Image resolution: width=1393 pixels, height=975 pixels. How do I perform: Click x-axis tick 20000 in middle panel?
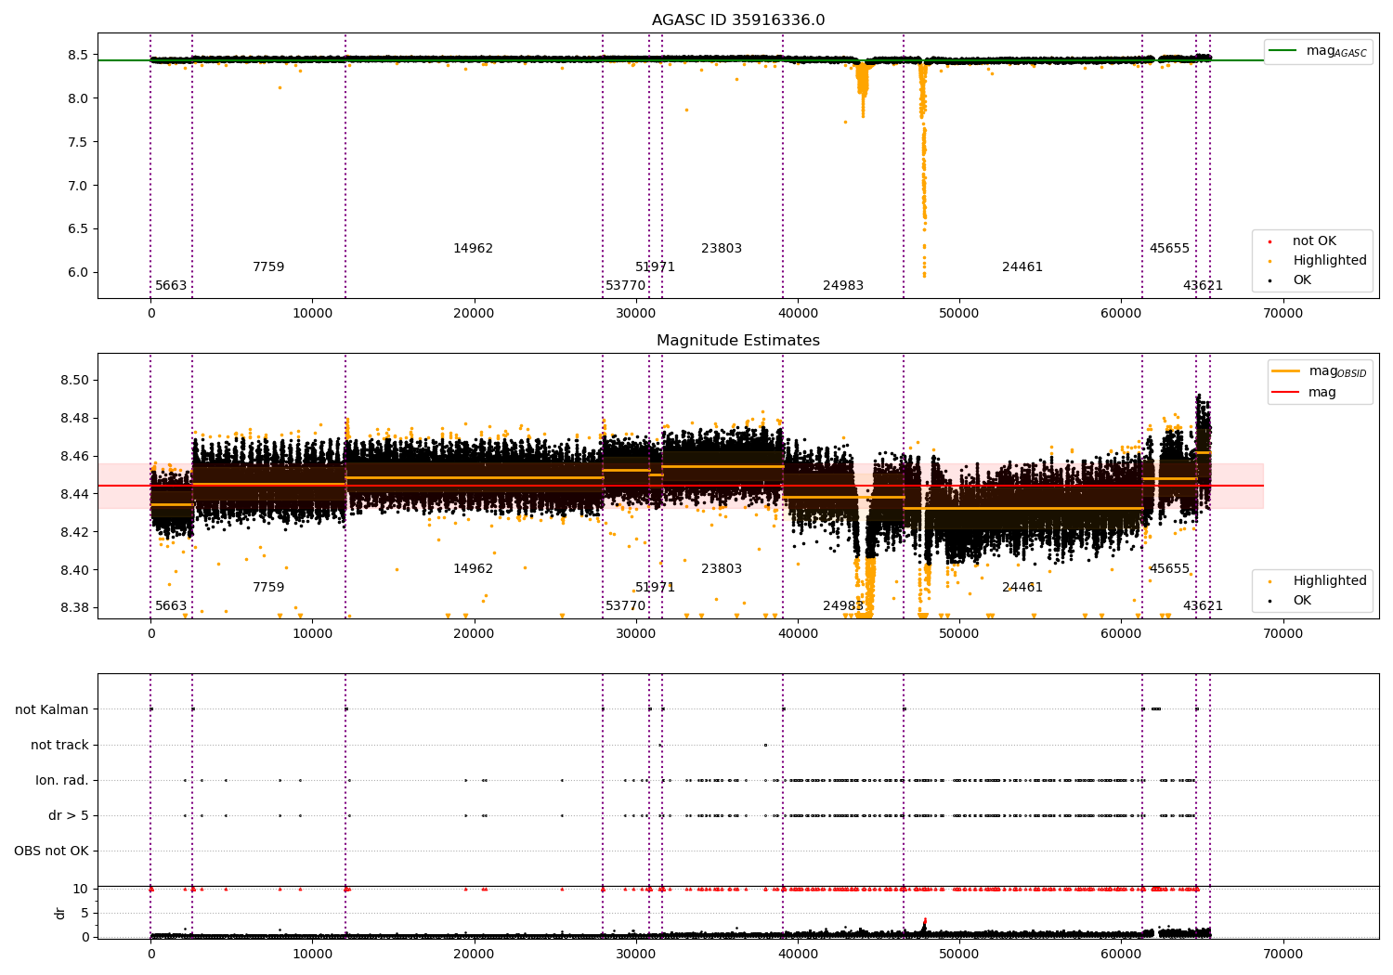[x=475, y=634]
